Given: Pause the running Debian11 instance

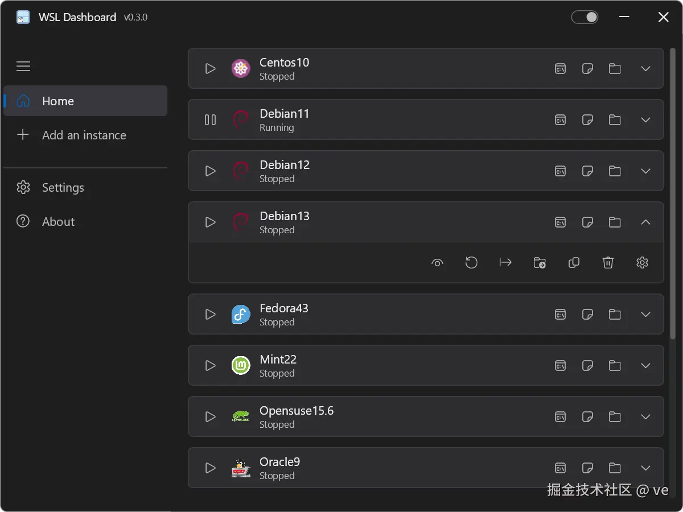Looking at the screenshot, I should click(211, 120).
